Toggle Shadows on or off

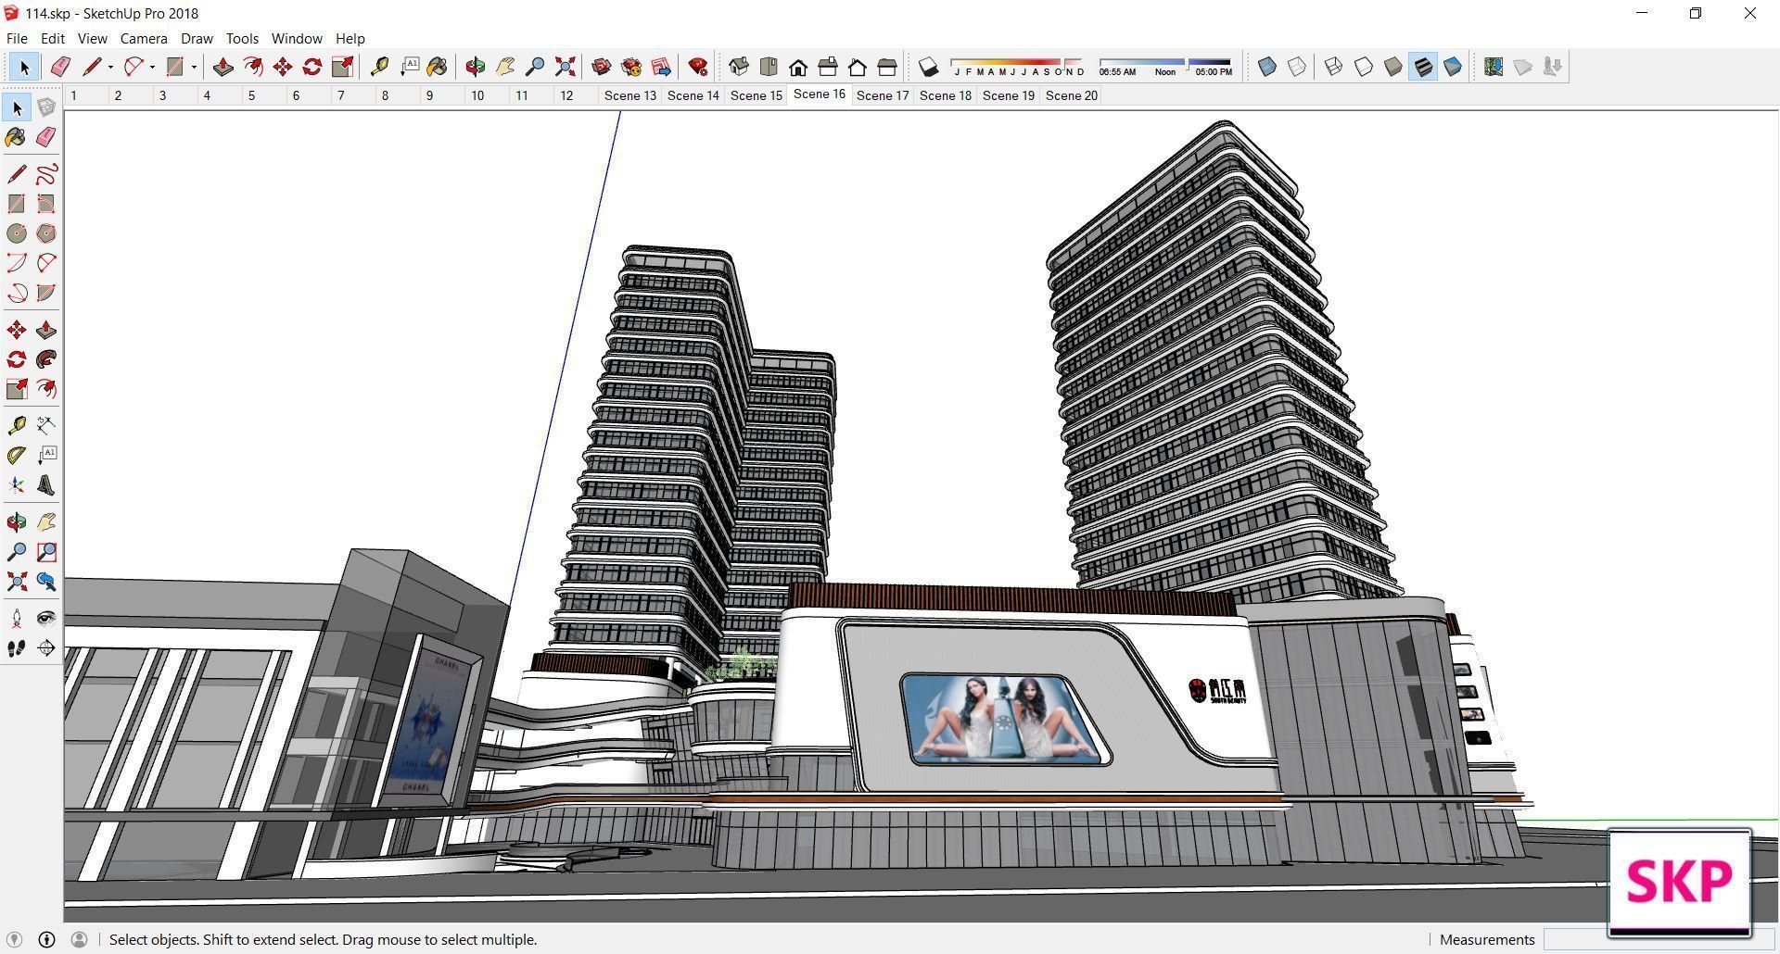[x=928, y=67]
